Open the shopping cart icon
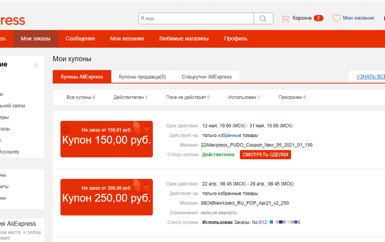Viewport: 385px width, 242px height. click(x=285, y=18)
